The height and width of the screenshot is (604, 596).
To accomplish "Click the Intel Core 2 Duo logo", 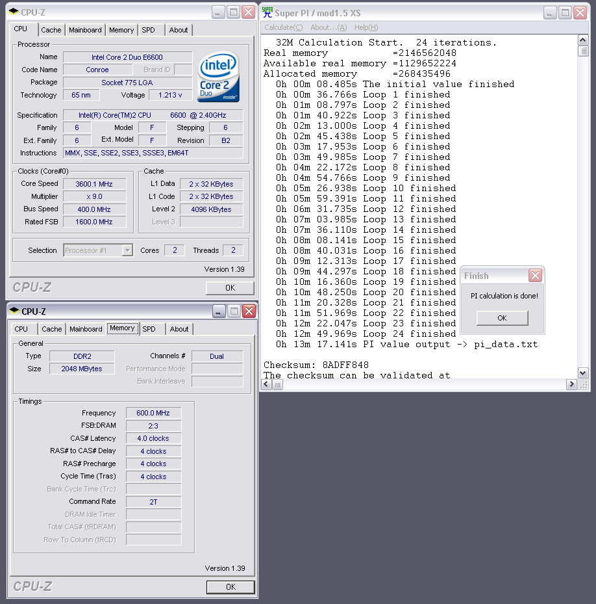I will tap(219, 77).
